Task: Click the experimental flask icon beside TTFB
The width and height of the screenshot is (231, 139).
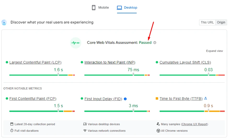Action: [x=206, y=99]
